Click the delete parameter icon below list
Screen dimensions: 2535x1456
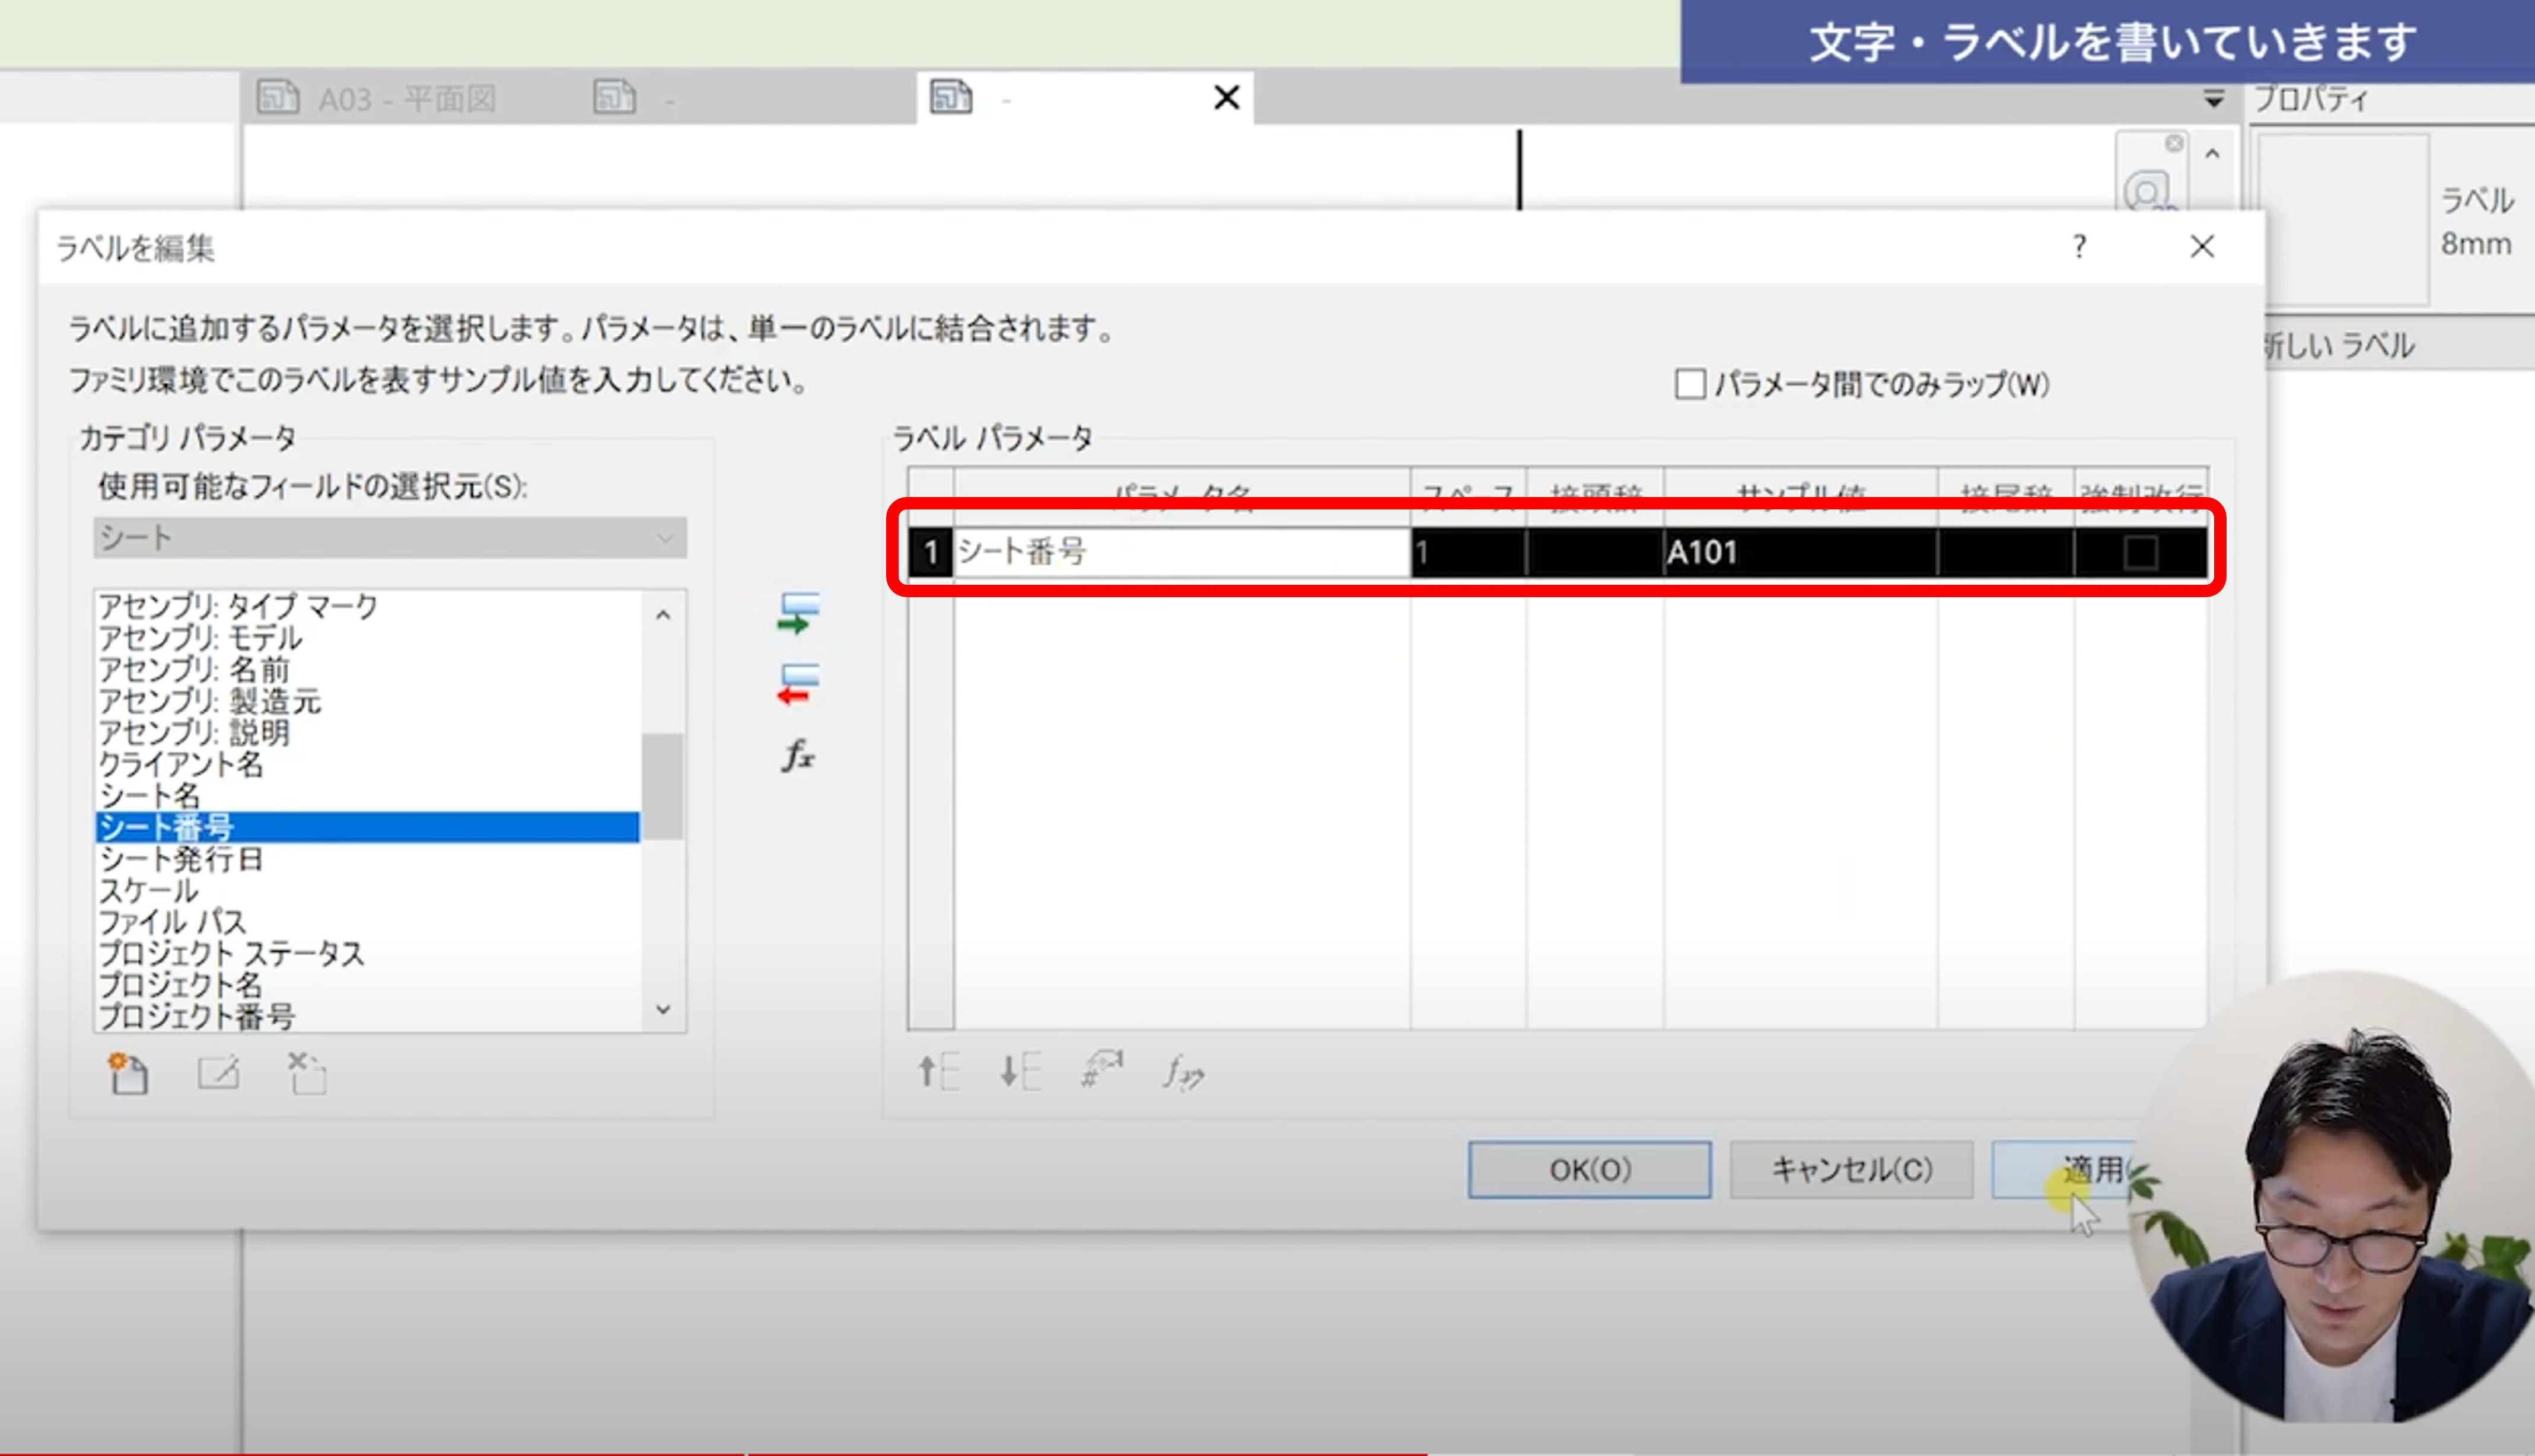point(307,1074)
